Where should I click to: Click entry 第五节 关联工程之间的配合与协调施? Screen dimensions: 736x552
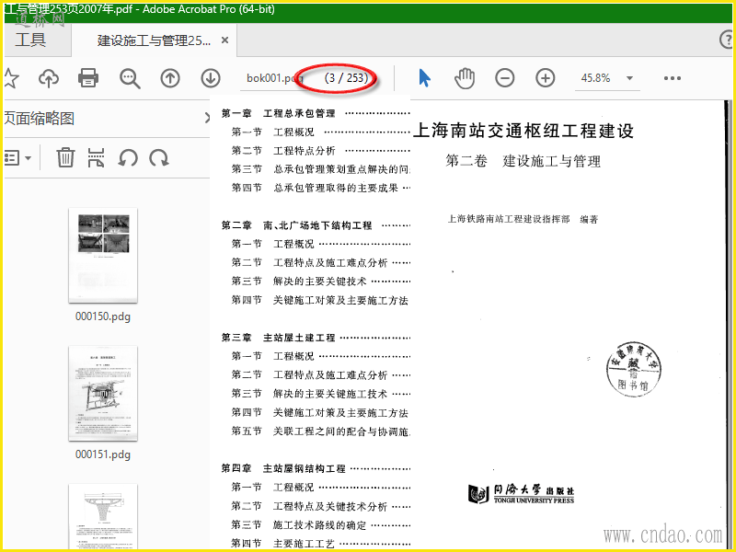[x=320, y=431]
